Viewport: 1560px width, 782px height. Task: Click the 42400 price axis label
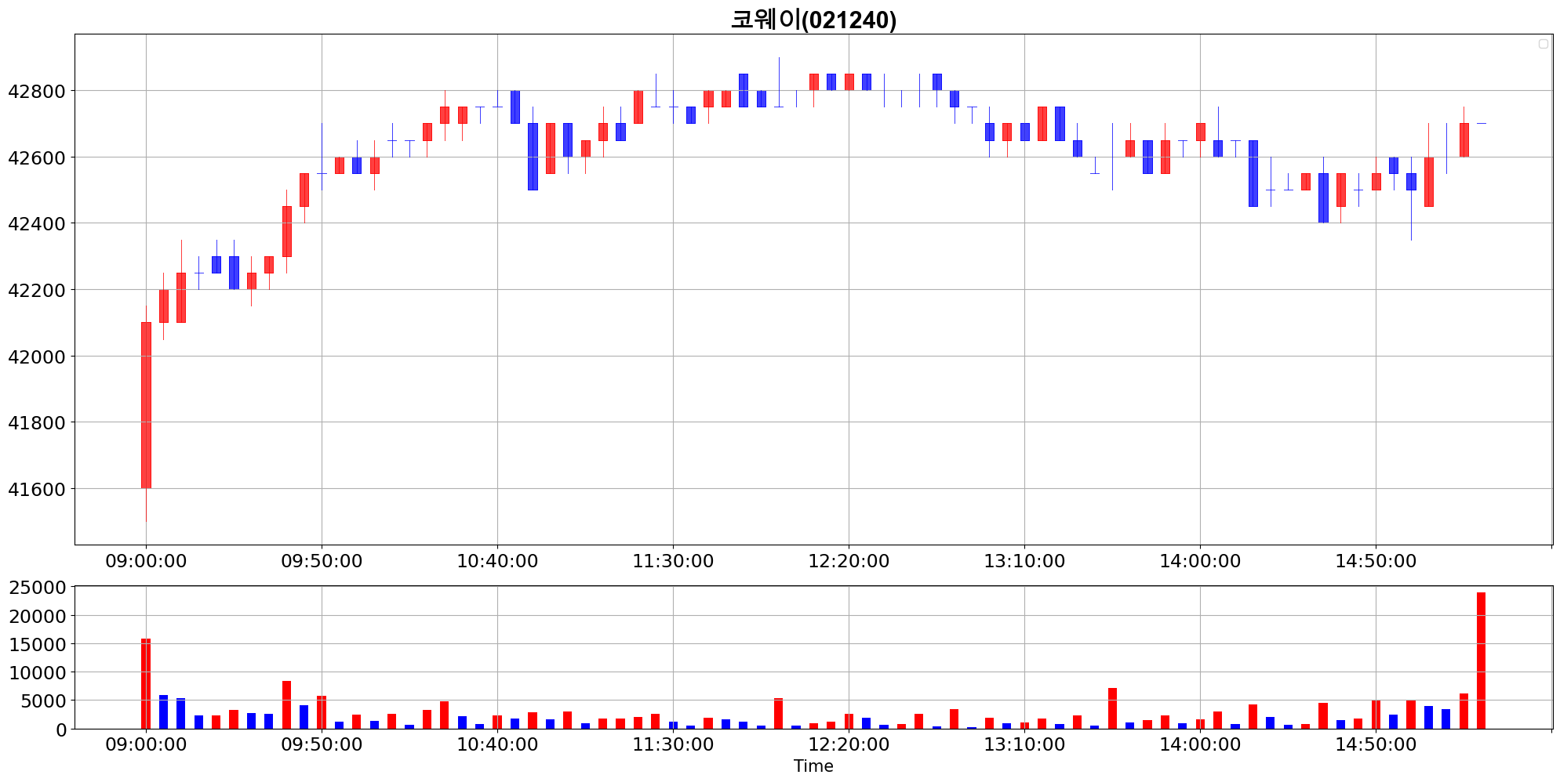pos(37,224)
